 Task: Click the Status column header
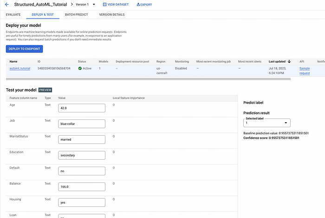pos(82,62)
